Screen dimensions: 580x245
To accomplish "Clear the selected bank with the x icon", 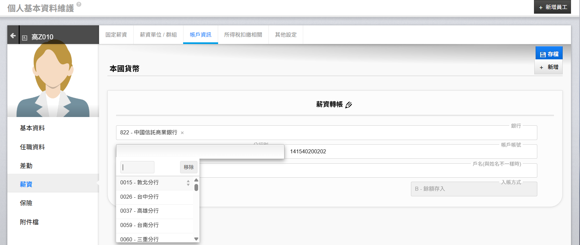I will tap(182, 133).
